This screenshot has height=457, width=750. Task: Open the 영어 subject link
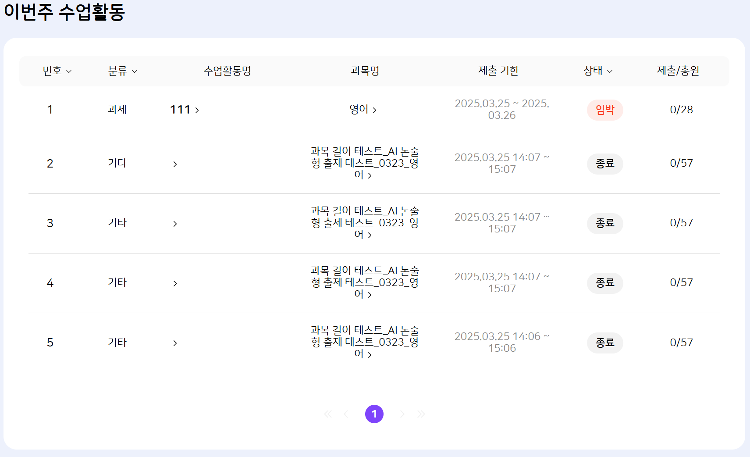tap(363, 110)
